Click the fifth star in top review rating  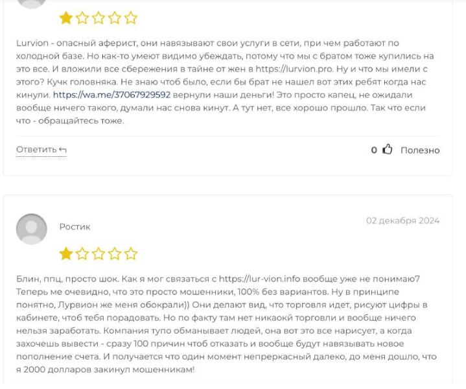[x=130, y=18]
